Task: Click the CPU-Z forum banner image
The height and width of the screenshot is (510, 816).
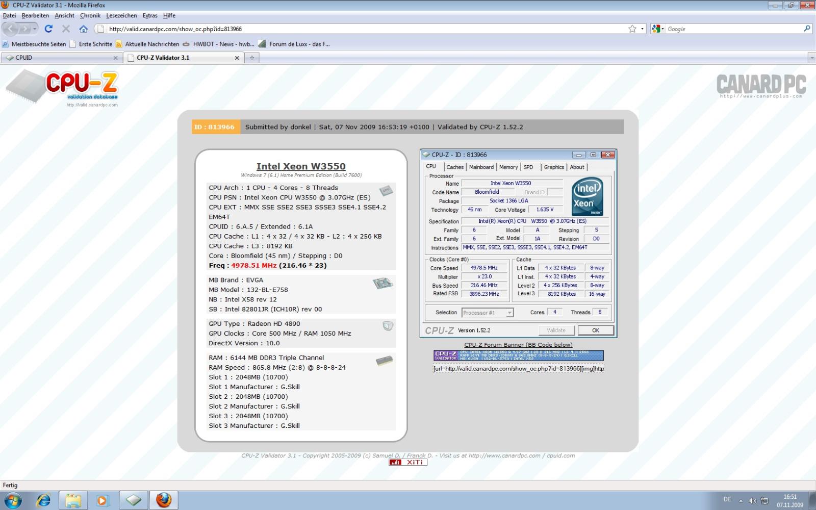Action: tap(519, 355)
